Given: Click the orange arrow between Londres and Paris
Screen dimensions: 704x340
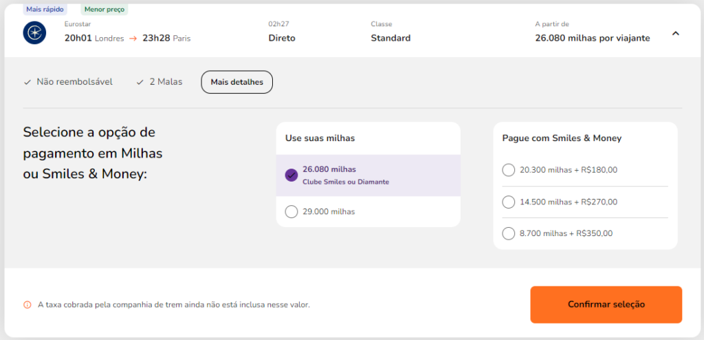Looking at the screenshot, I should pos(133,39).
